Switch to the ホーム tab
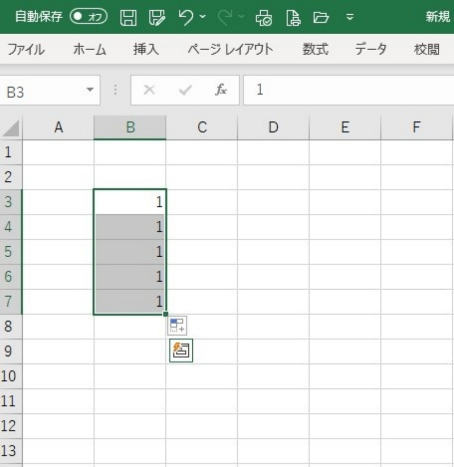 (90, 49)
